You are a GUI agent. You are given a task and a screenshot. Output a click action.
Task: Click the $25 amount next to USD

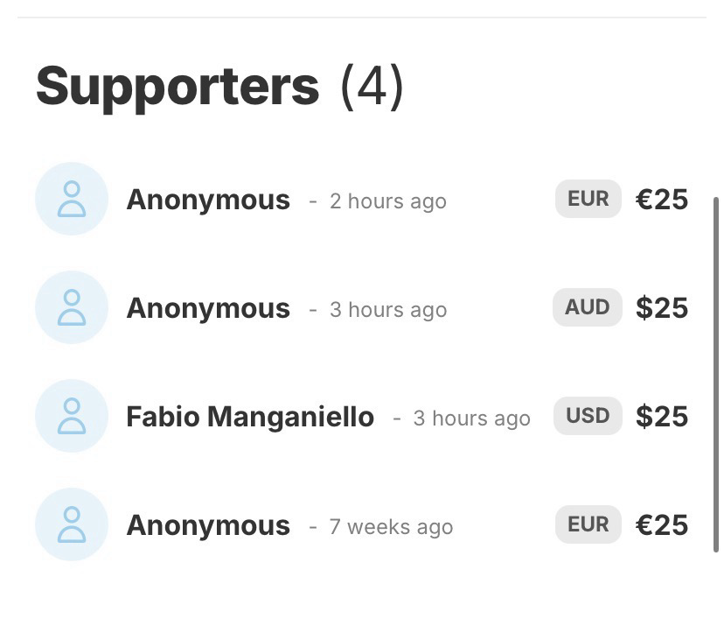point(662,417)
